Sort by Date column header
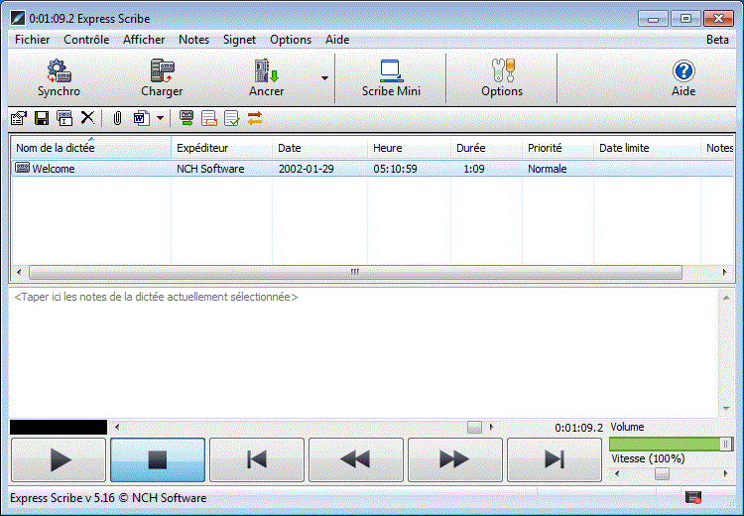This screenshot has height=516, width=744. 319,148
